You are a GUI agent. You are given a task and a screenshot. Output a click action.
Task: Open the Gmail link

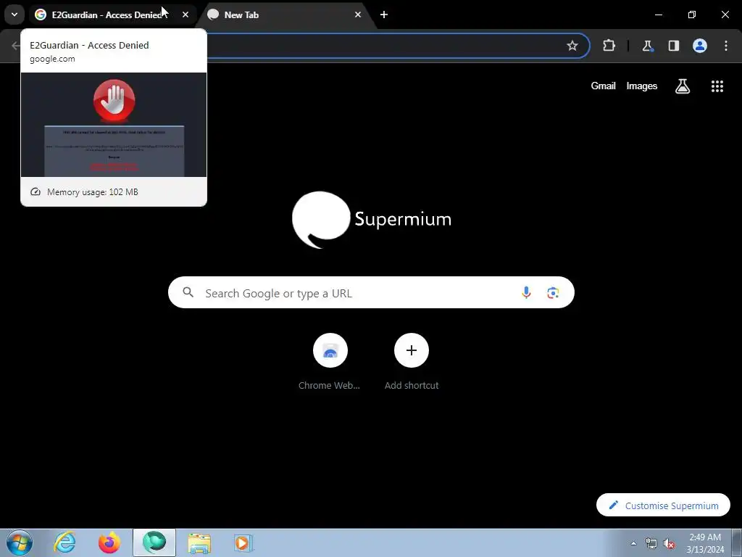603,86
